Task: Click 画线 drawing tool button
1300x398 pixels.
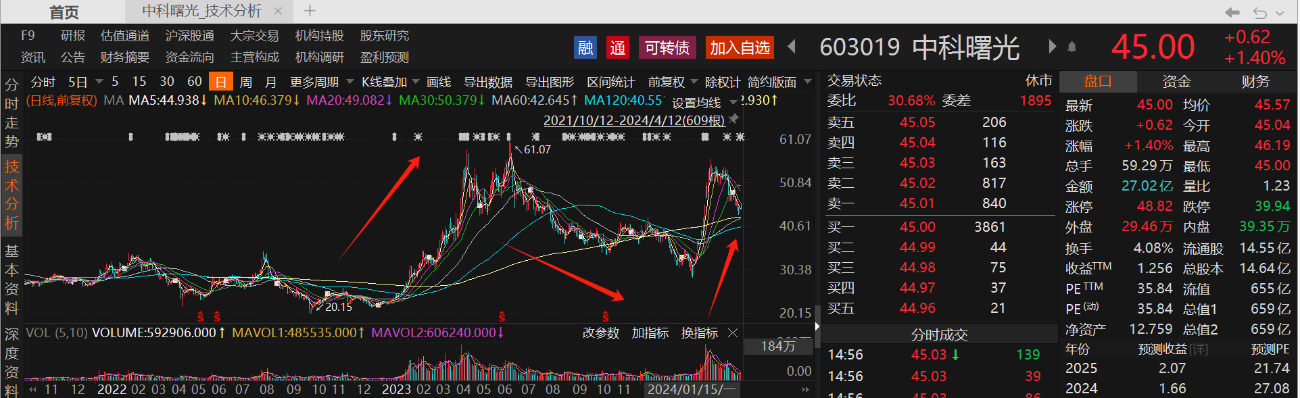Action: (x=439, y=82)
